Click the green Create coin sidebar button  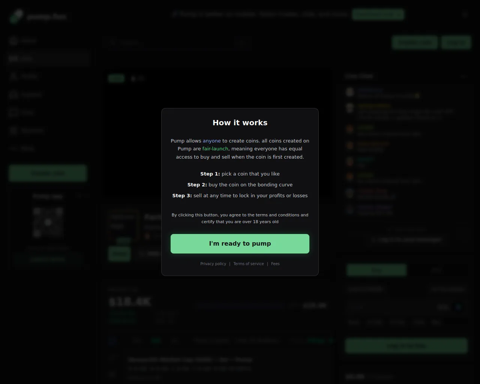[x=48, y=173]
